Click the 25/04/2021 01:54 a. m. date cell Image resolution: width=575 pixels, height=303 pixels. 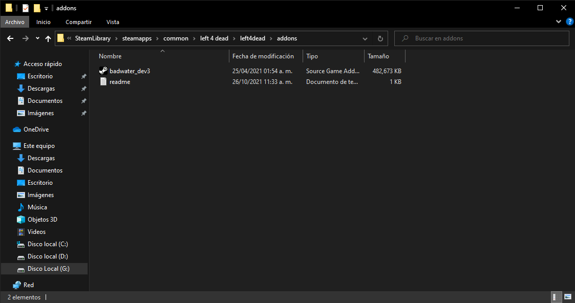coord(262,71)
